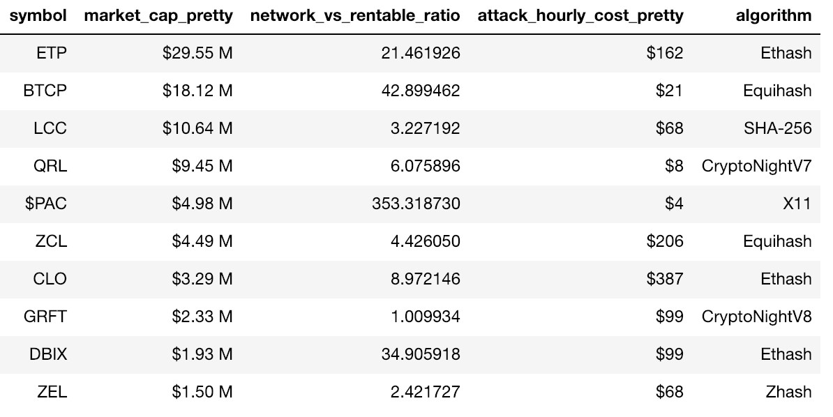Click the symbol column header
Viewport: 833px width, 417px height.
(x=38, y=16)
